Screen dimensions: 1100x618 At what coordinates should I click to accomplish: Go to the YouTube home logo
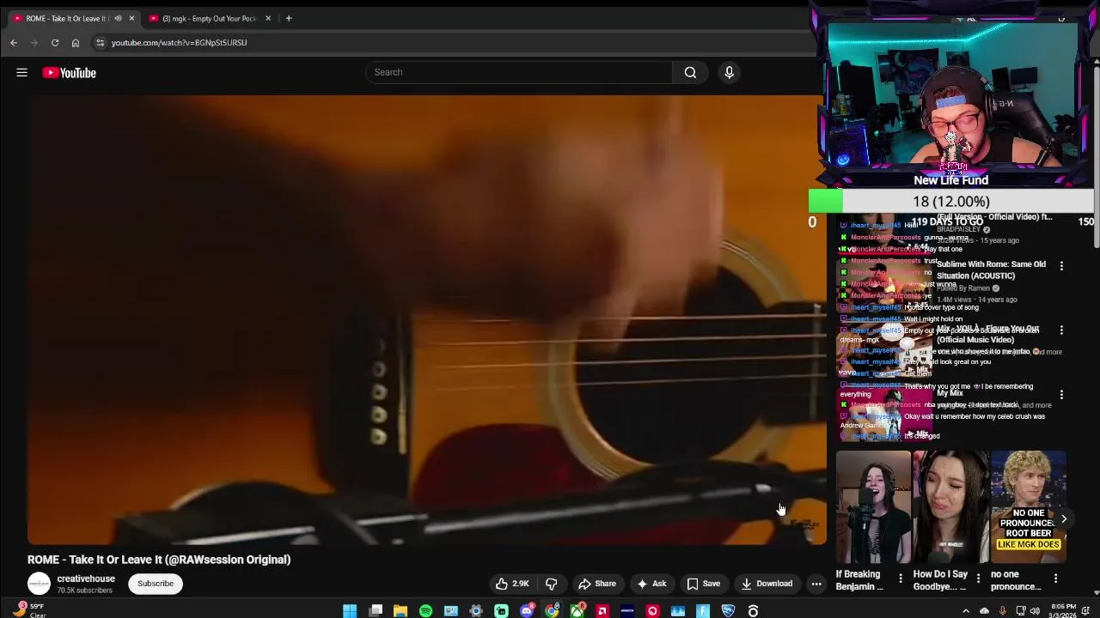click(70, 73)
